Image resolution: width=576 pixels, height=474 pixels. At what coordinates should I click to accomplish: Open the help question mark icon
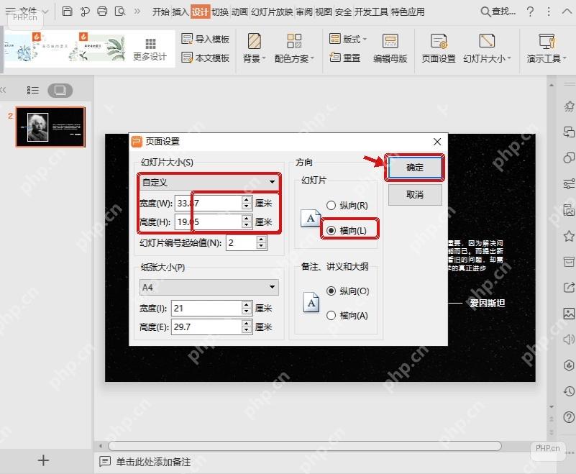[x=530, y=12]
